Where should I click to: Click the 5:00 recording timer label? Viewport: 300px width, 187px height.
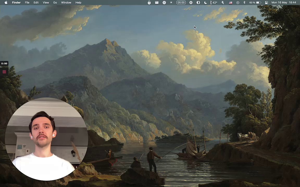pos(4,64)
